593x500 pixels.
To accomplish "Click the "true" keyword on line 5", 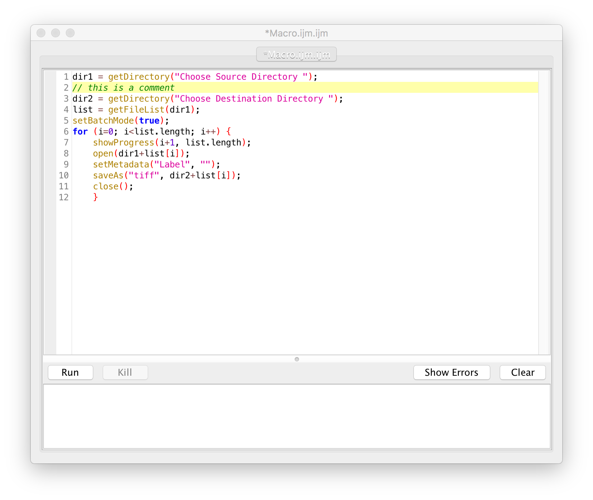I will (x=149, y=121).
